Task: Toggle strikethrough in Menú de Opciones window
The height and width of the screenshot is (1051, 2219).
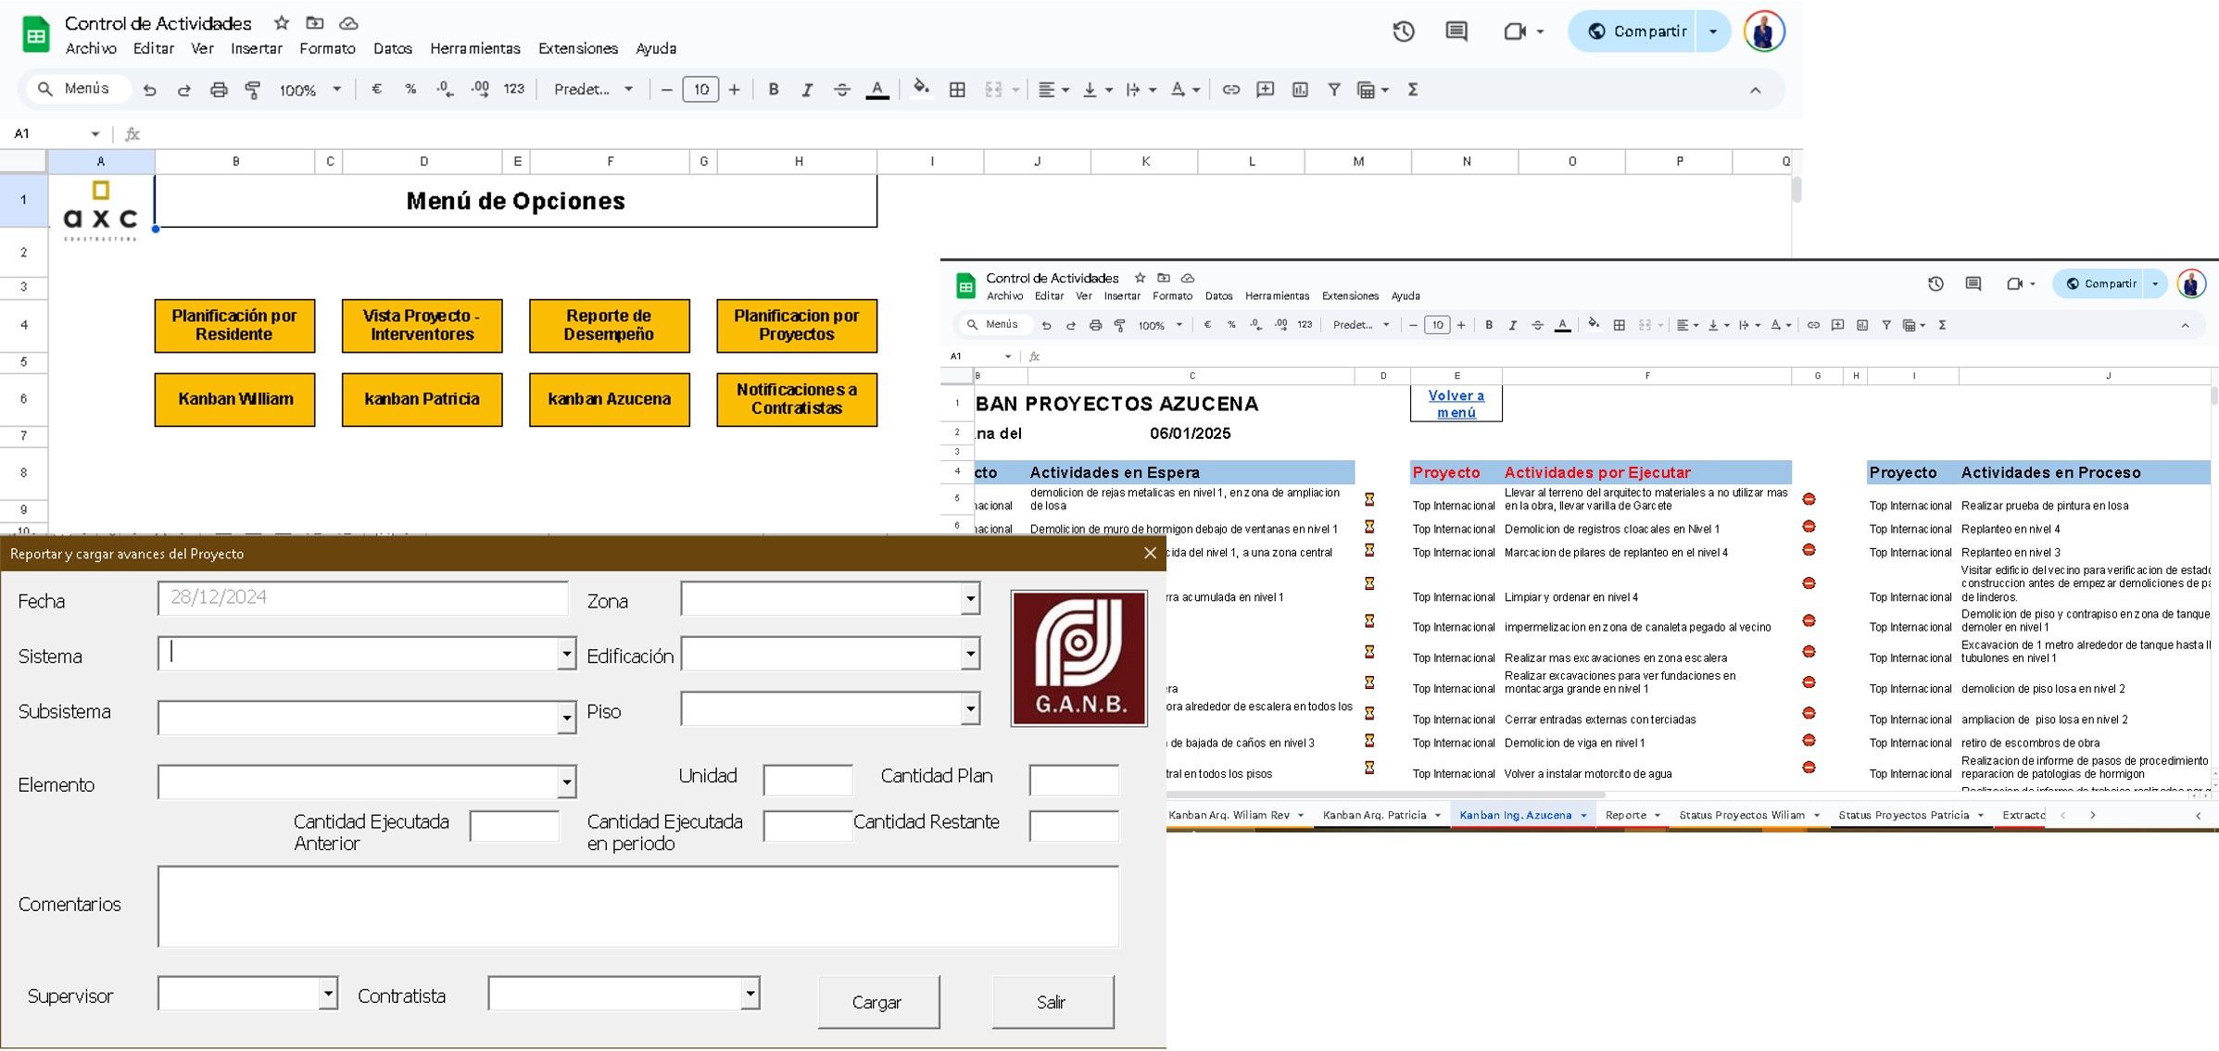Action: click(841, 90)
